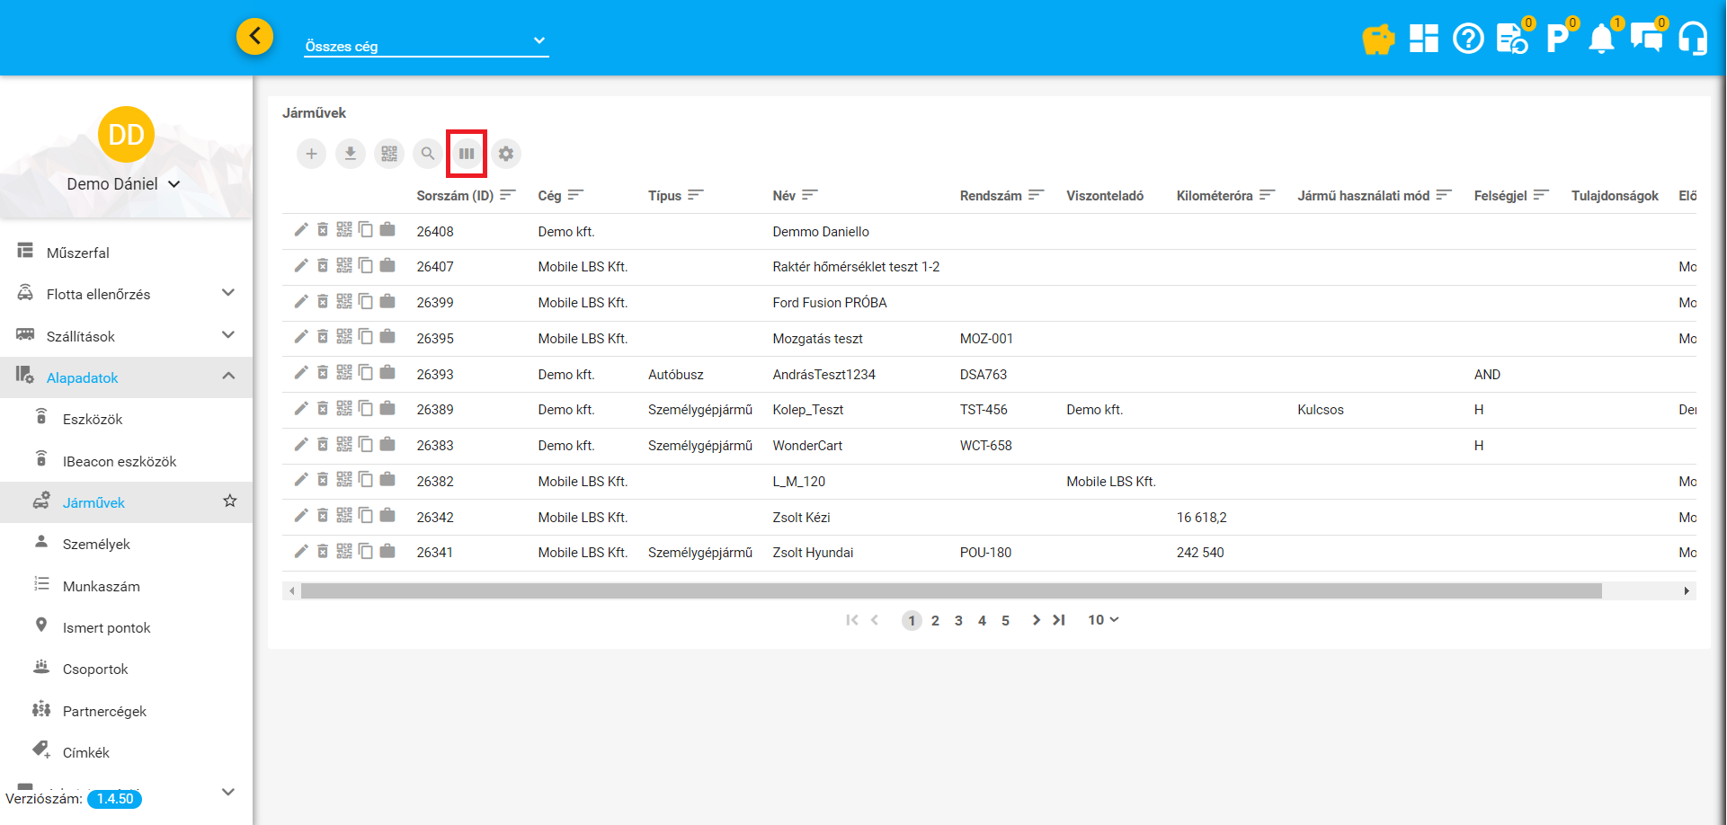Click the download export icon in toolbar
1727x825 pixels.
[x=351, y=154]
